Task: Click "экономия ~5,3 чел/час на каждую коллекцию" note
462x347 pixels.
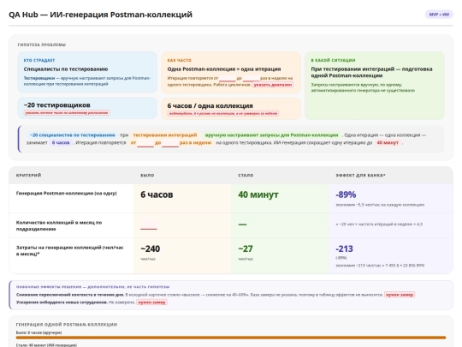Action: [380, 205]
